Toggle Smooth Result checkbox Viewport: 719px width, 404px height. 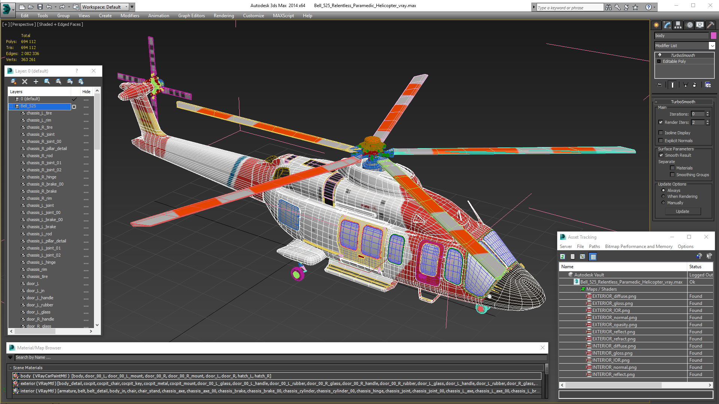pos(661,155)
